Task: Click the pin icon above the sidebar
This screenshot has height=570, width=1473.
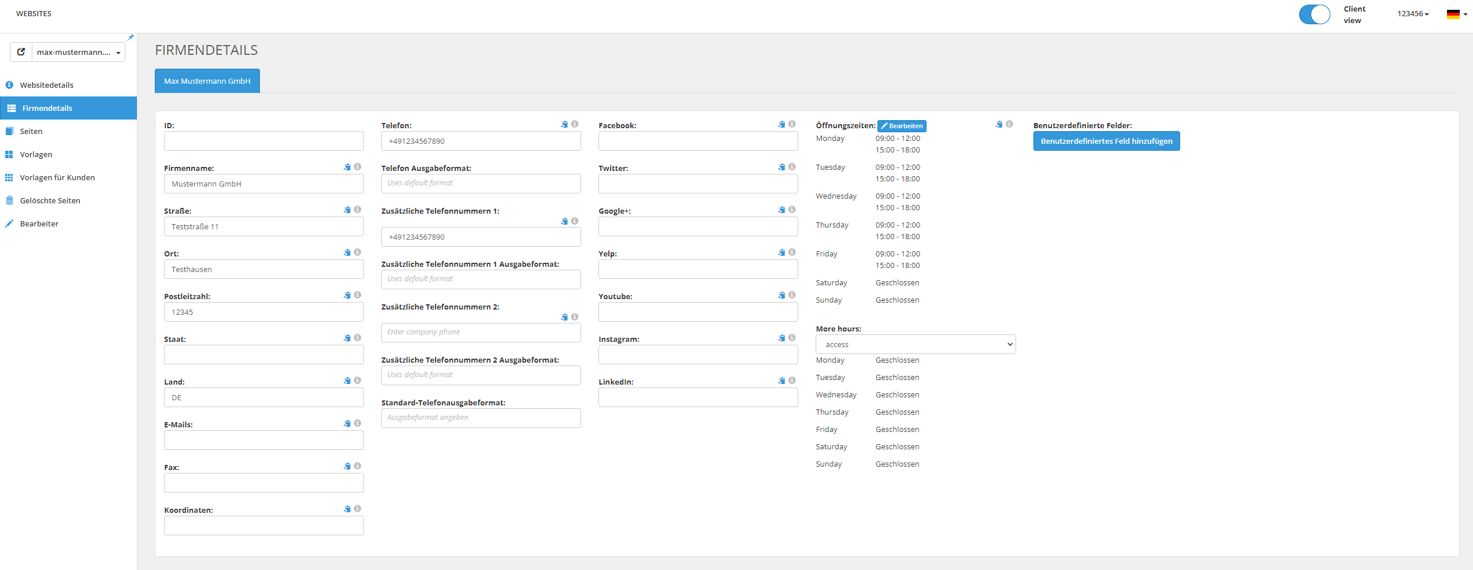Action: coord(131,38)
